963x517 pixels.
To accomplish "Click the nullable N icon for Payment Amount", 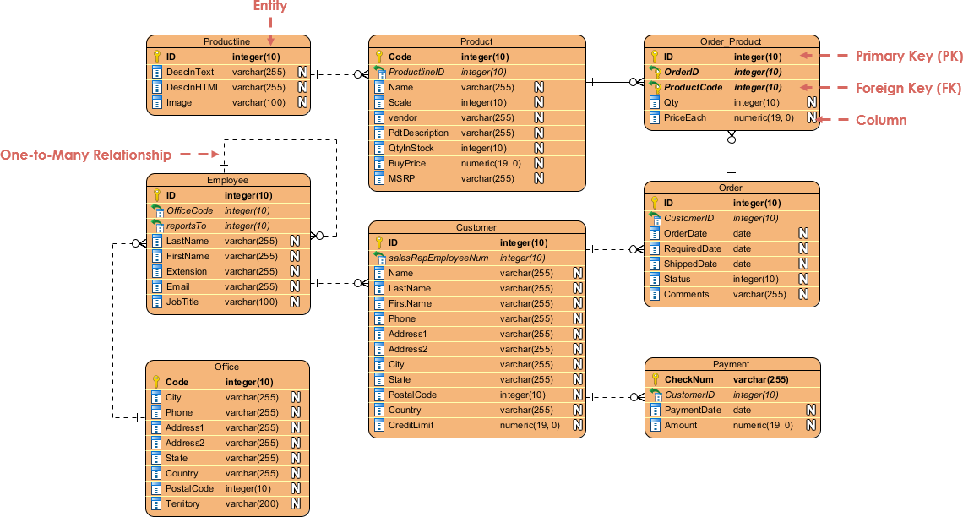I will (x=811, y=426).
